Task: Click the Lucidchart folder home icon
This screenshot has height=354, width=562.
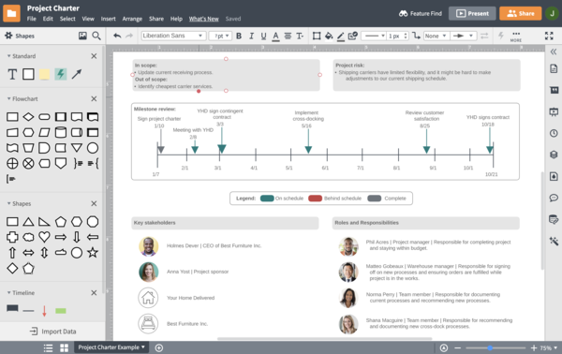Action: [x=11, y=13]
